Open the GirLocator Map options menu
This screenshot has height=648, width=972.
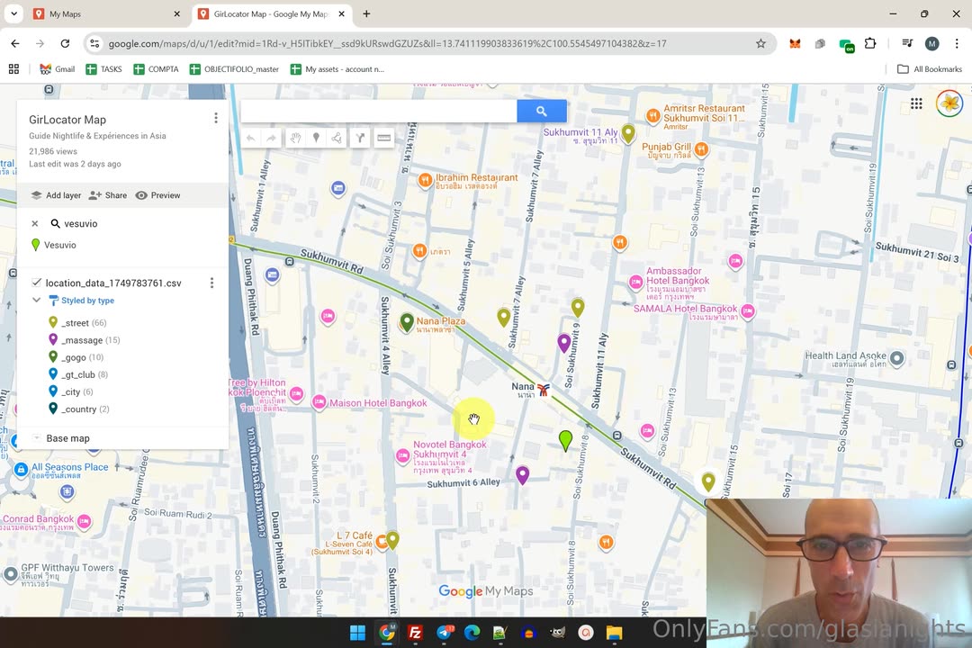click(216, 118)
